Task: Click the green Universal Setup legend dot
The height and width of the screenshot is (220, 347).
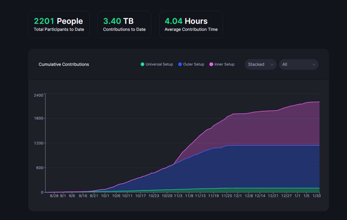Action: (142, 64)
